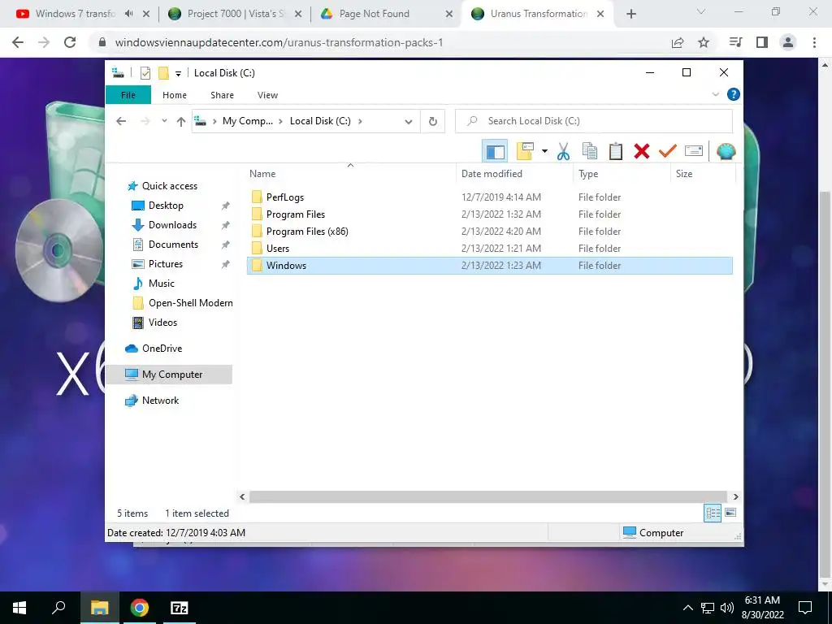The image size is (832, 624).
Task: Open Customize Quick Access Toolbar dropdown
Action: click(x=178, y=74)
